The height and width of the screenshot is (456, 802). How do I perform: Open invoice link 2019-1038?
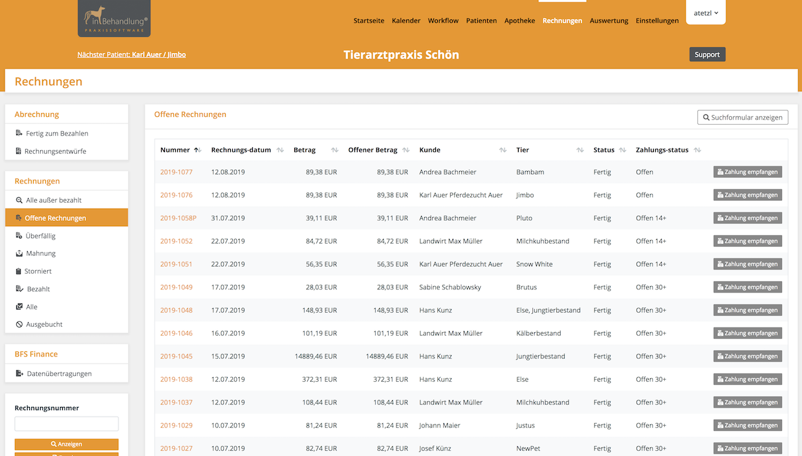pyautogui.click(x=177, y=380)
